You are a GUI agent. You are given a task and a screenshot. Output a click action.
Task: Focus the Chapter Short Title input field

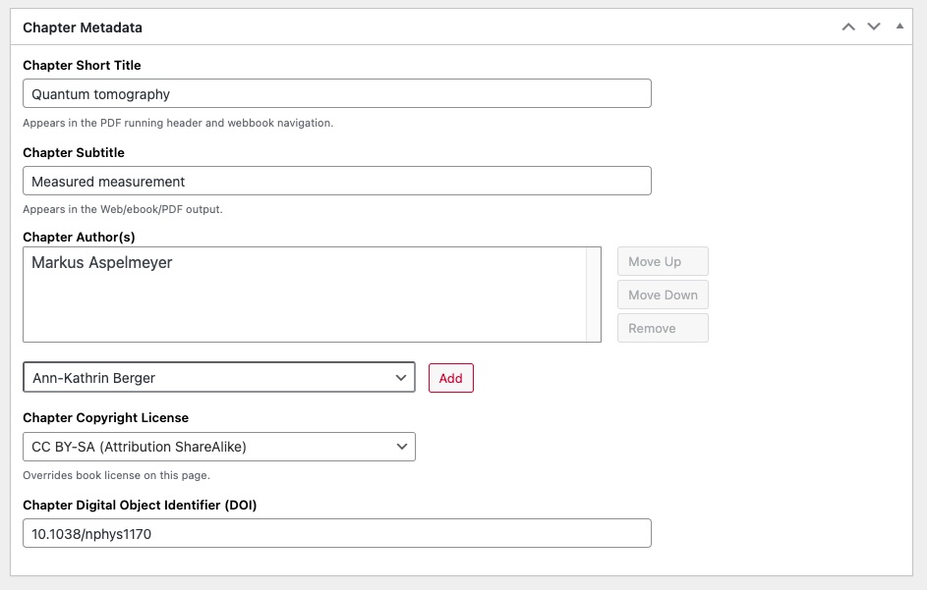[x=336, y=94]
